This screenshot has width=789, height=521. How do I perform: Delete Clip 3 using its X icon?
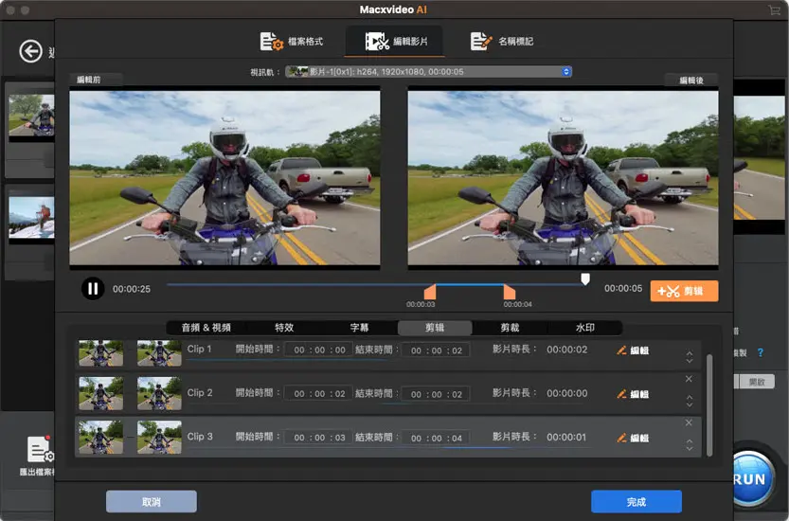click(689, 422)
